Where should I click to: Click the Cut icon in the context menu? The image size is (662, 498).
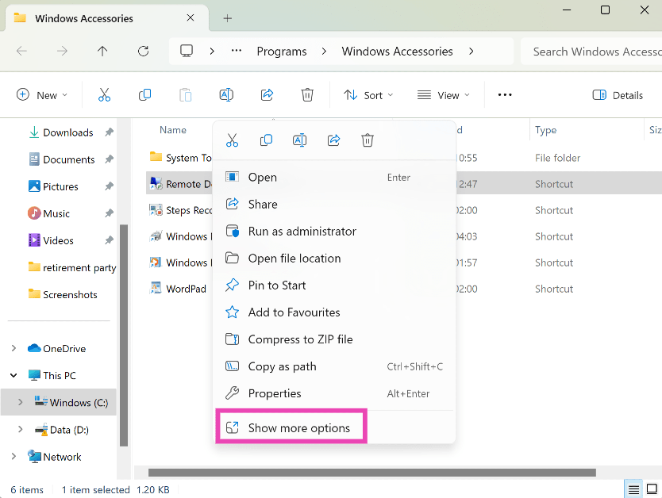coord(233,140)
